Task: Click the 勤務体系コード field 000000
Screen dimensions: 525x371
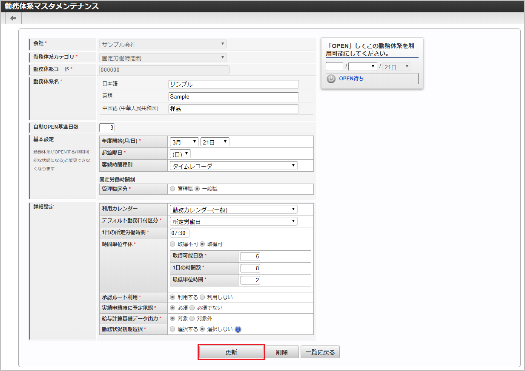Action: 164,70
